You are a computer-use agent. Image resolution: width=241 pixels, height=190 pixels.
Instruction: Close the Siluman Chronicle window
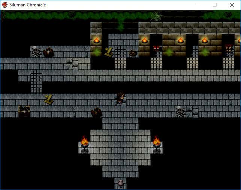232,5
